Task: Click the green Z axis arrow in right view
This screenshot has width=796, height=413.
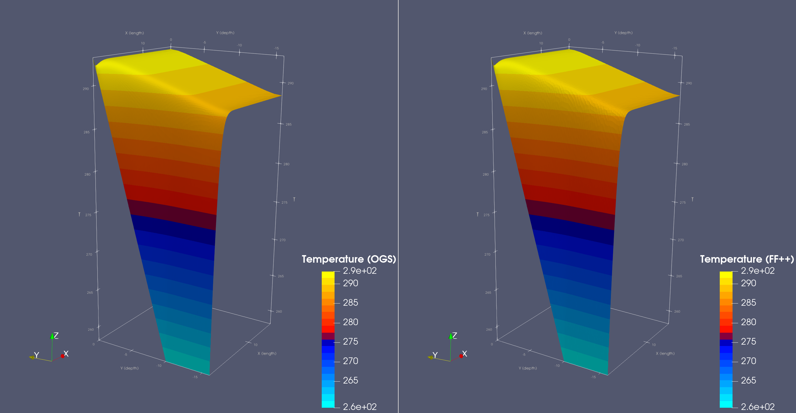Action: pyautogui.click(x=451, y=336)
